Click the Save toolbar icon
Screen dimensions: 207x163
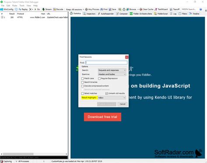coord(110,9)
